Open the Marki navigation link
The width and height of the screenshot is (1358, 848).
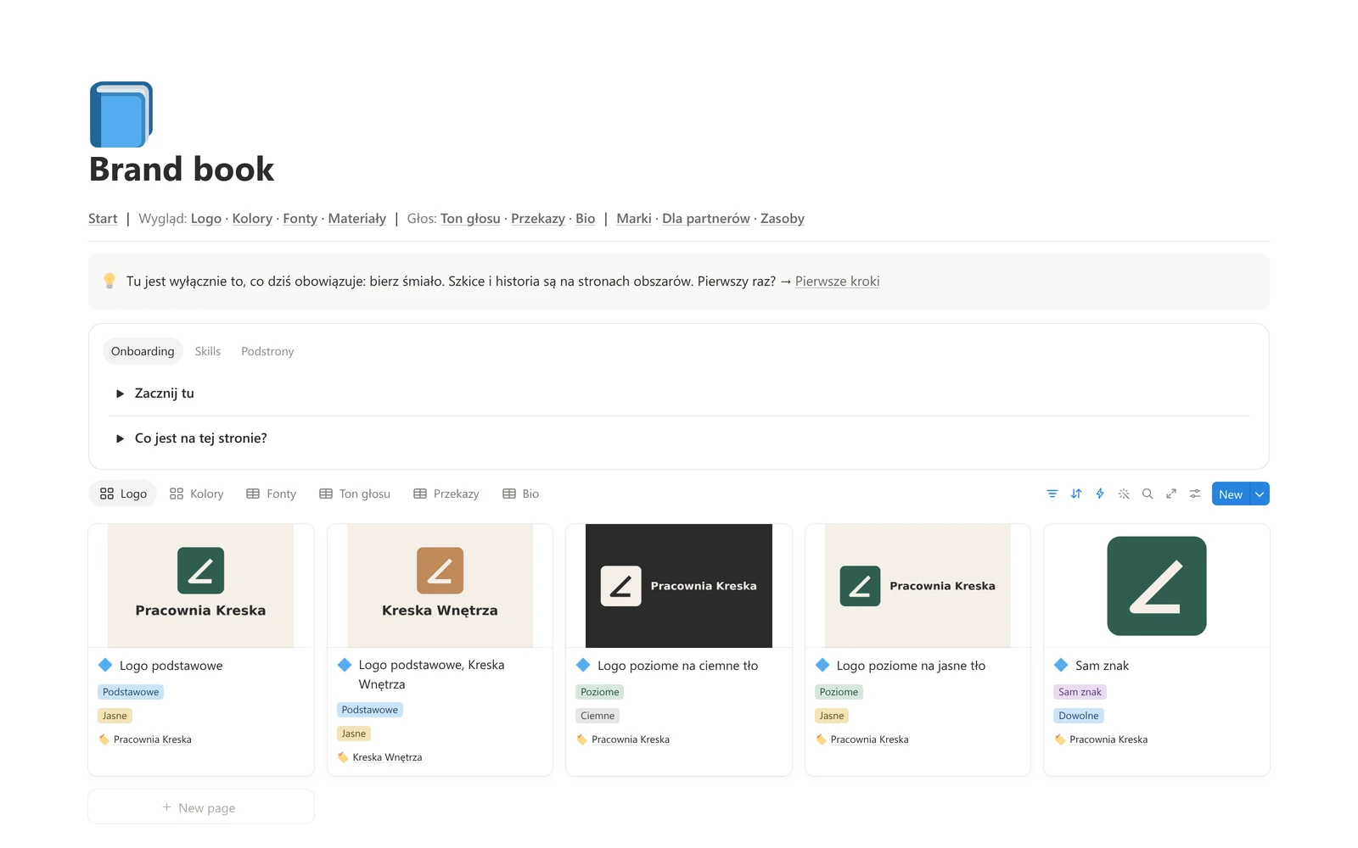coord(634,218)
